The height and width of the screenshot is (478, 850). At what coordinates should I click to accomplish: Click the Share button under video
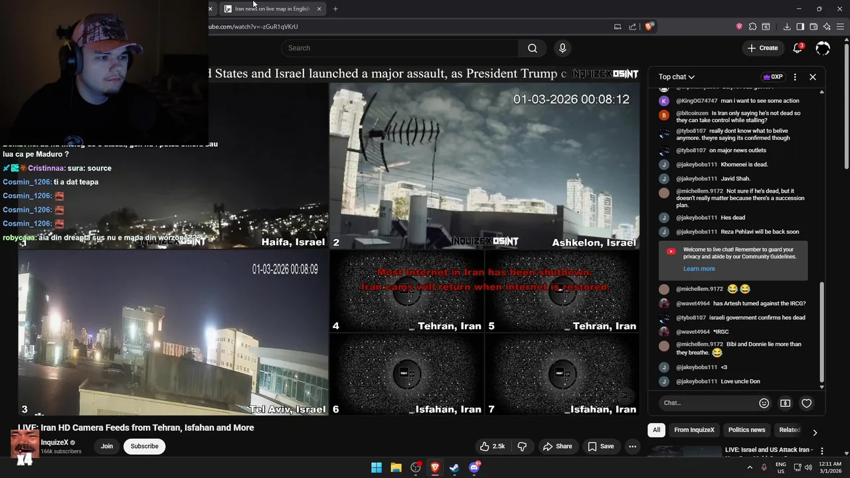point(557,446)
